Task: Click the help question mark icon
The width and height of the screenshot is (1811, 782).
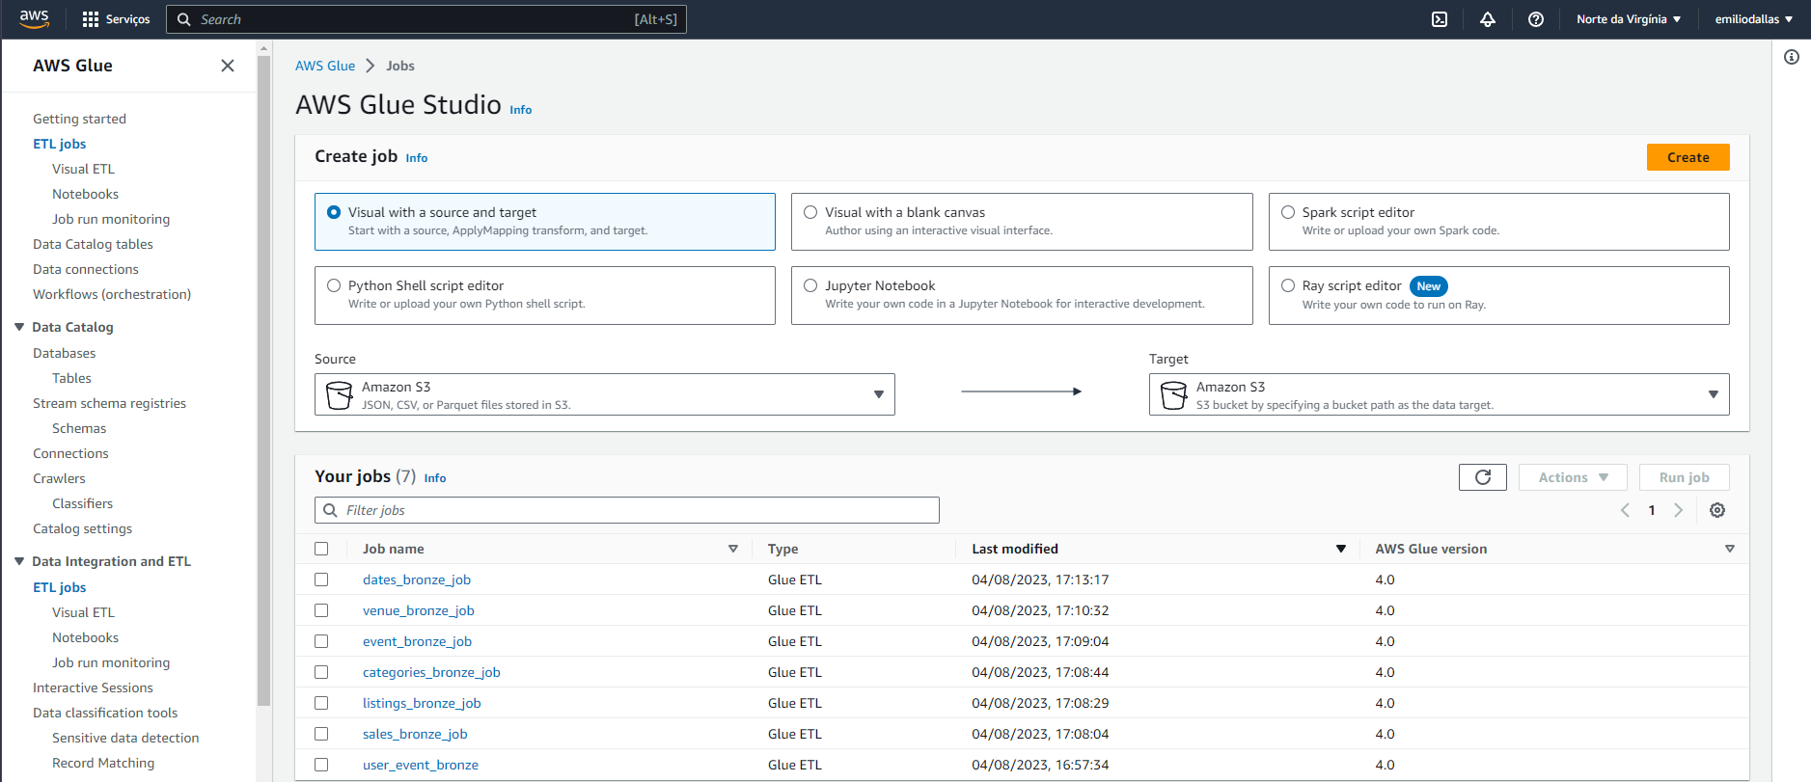Action: point(1535,19)
